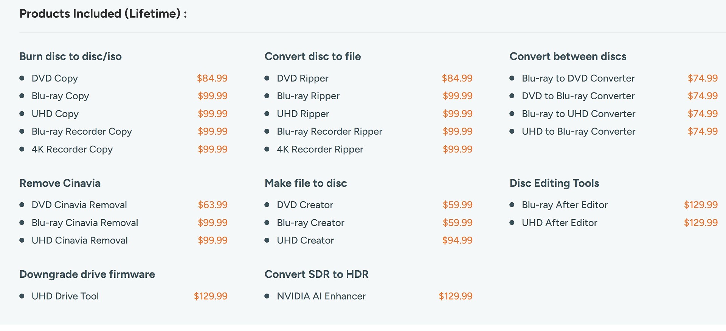Click the DVD Copy product link
Image resolution: width=726 pixels, height=331 pixels.
point(55,78)
